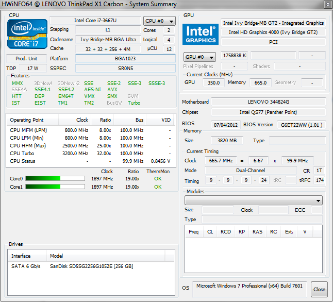Click the Freq column header in modules table

pos(194,232)
